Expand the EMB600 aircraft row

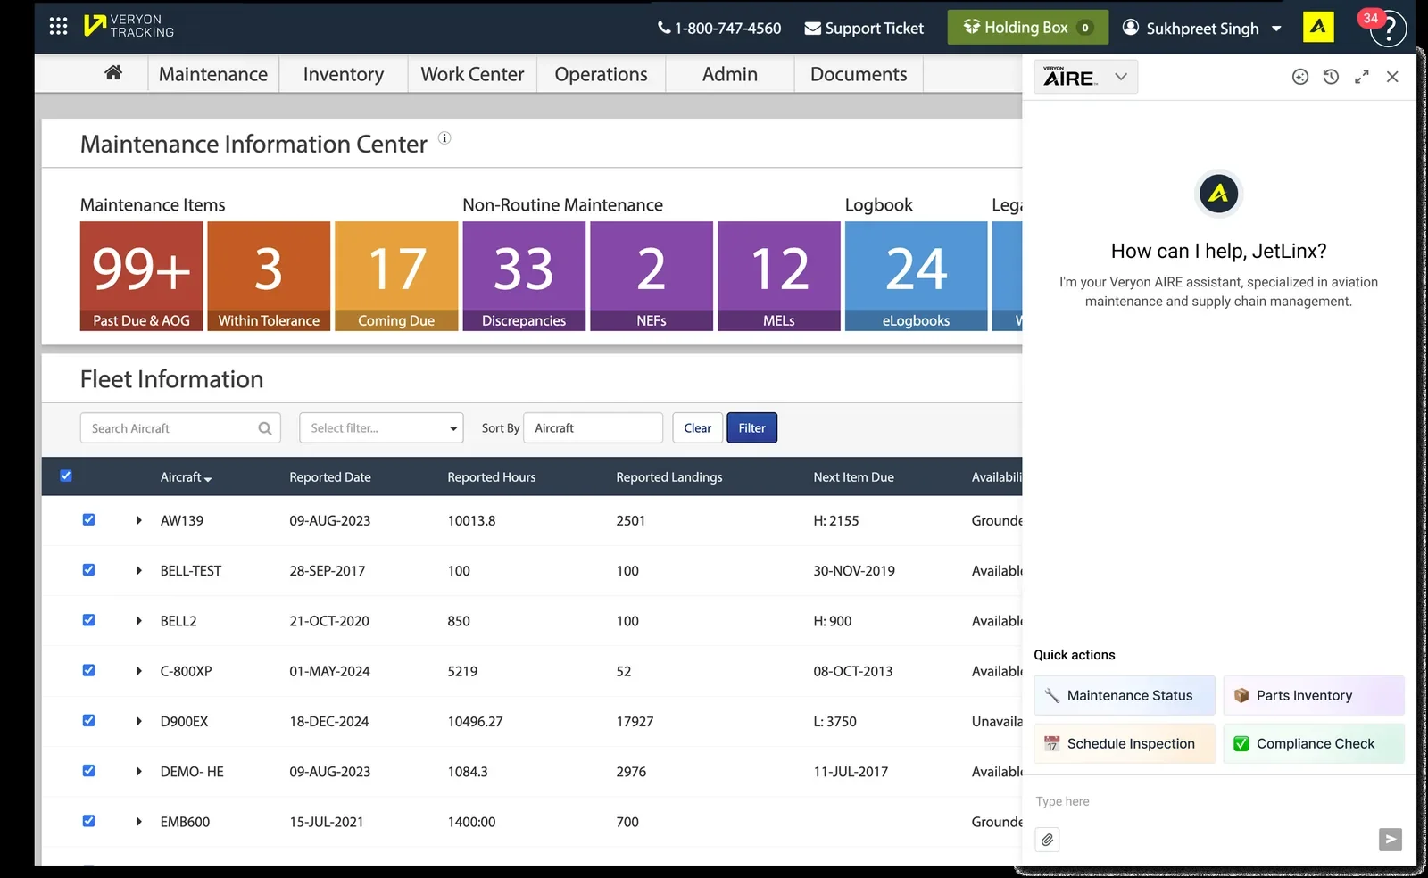click(x=138, y=822)
